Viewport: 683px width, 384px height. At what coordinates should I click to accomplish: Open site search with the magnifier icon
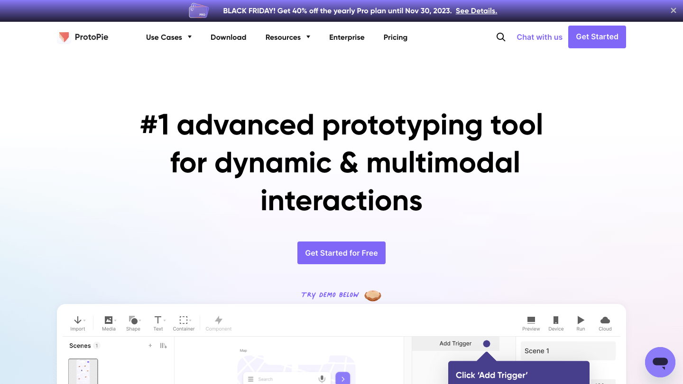[x=501, y=36]
